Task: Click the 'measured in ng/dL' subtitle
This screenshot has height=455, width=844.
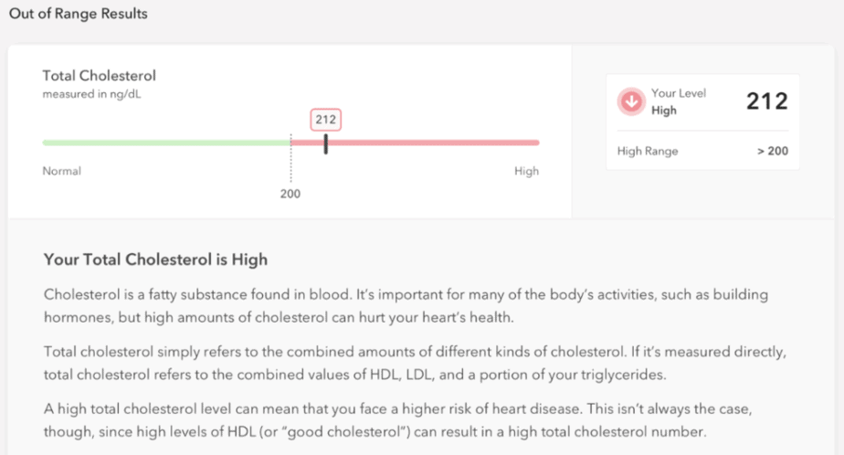Action: click(x=91, y=94)
